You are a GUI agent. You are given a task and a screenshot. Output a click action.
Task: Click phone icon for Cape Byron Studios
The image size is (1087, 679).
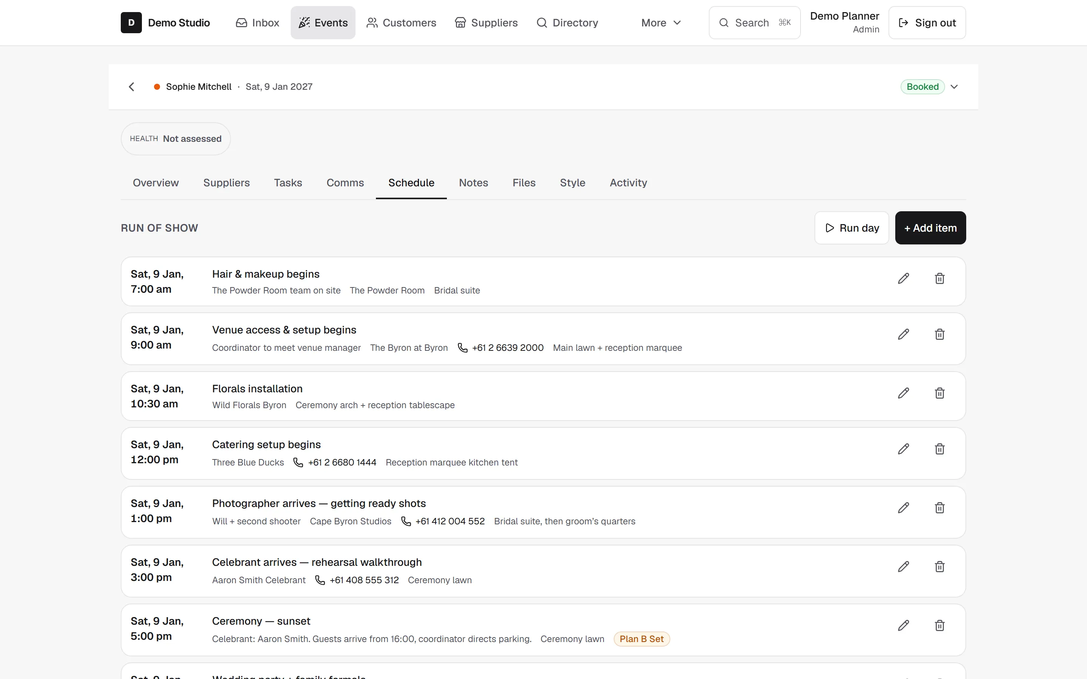pyautogui.click(x=406, y=521)
